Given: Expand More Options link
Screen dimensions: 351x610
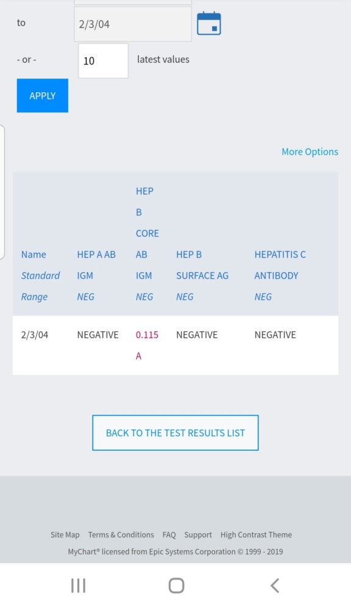Looking at the screenshot, I should coord(310,152).
